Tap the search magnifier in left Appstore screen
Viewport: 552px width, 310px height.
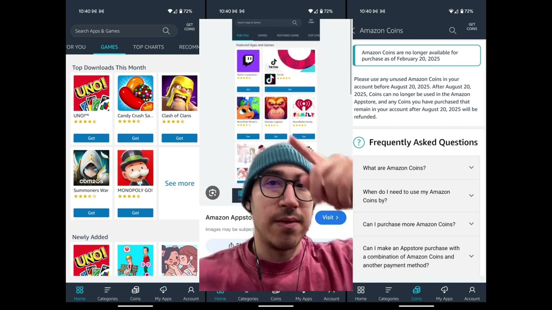point(166,31)
